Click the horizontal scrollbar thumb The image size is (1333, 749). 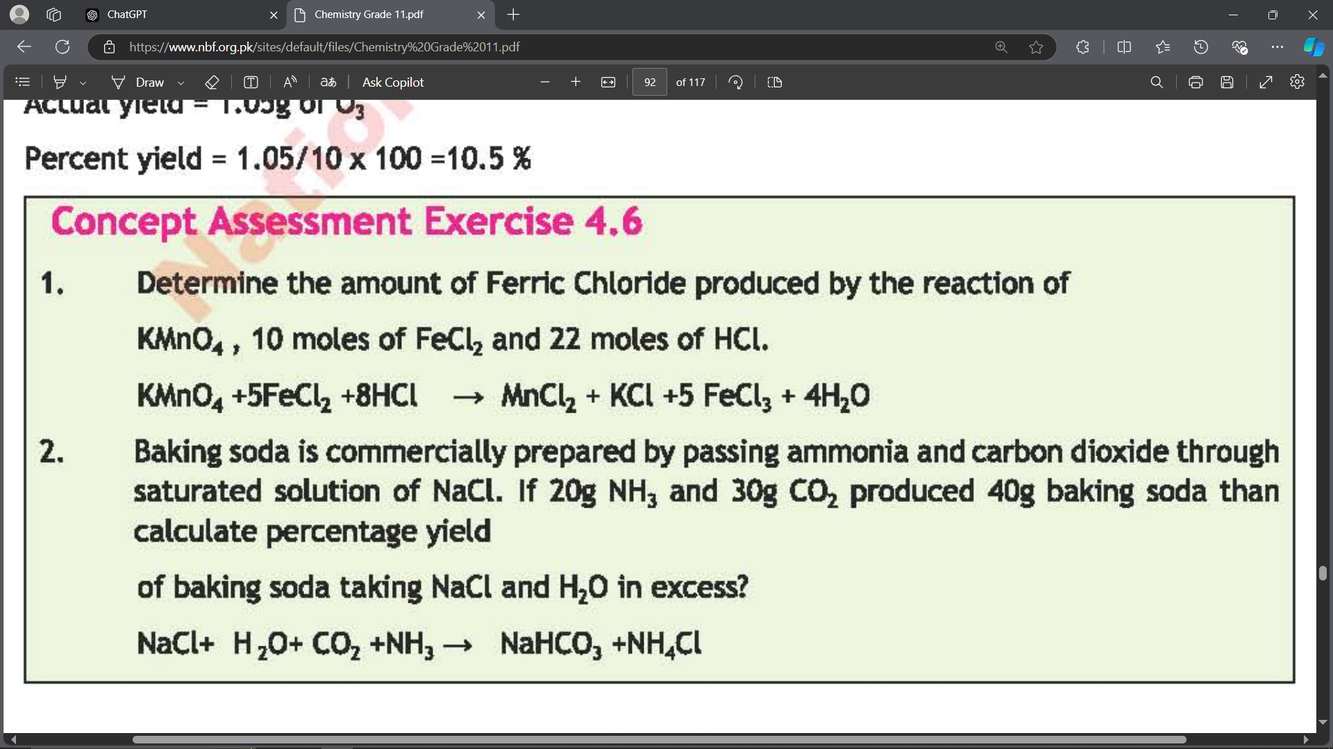click(x=659, y=740)
